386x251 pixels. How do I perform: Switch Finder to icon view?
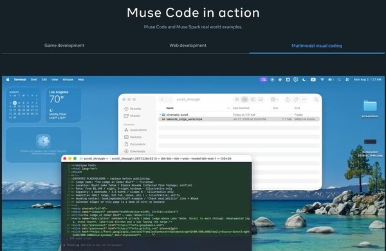click(237, 99)
